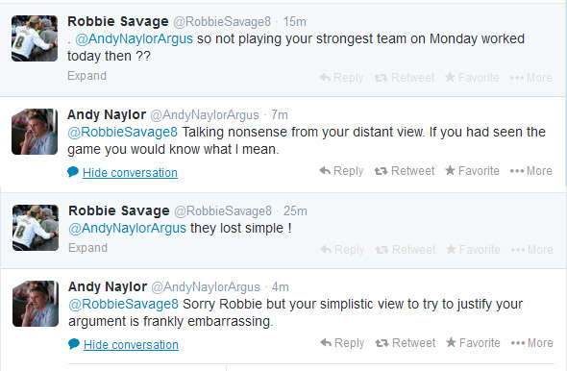The height and width of the screenshot is (371, 567).
Task: Open @RobbieSavage8 mention in 'Sorry Robbie' tweet
Action: 123,304
